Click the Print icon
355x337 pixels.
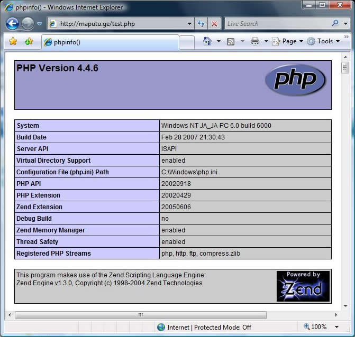pos(254,41)
